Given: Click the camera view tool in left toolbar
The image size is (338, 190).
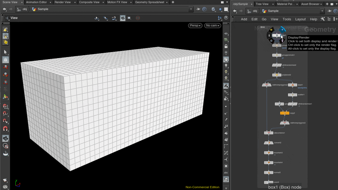Looking at the screenshot, I should (x=5, y=138).
